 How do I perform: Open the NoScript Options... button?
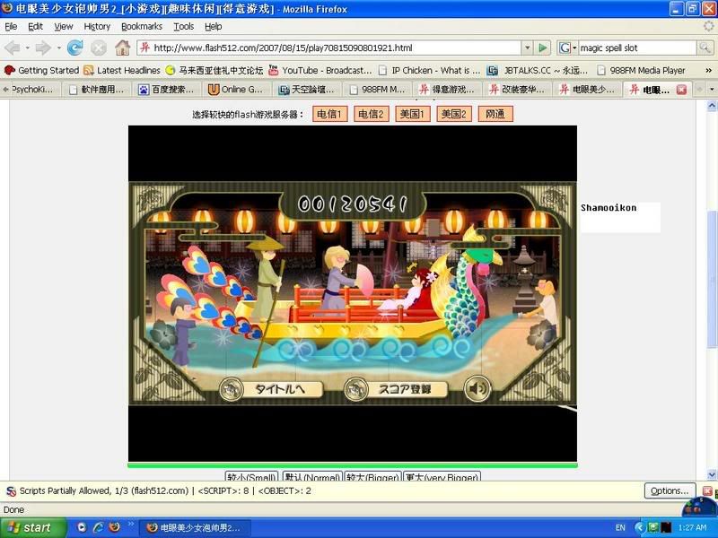pyautogui.click(x=670, y=490)
